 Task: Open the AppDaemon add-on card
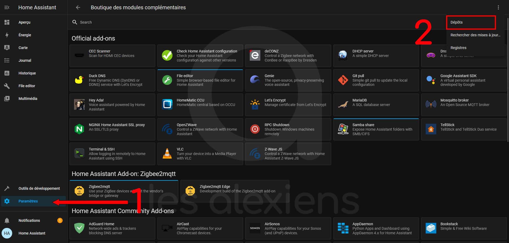(376, 228)
